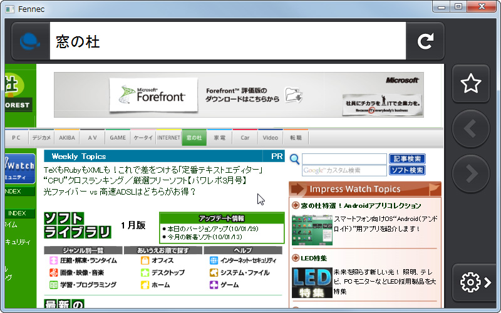
Task: Select the ケータイ navigation tab
Action: click(x=143, y=138)
